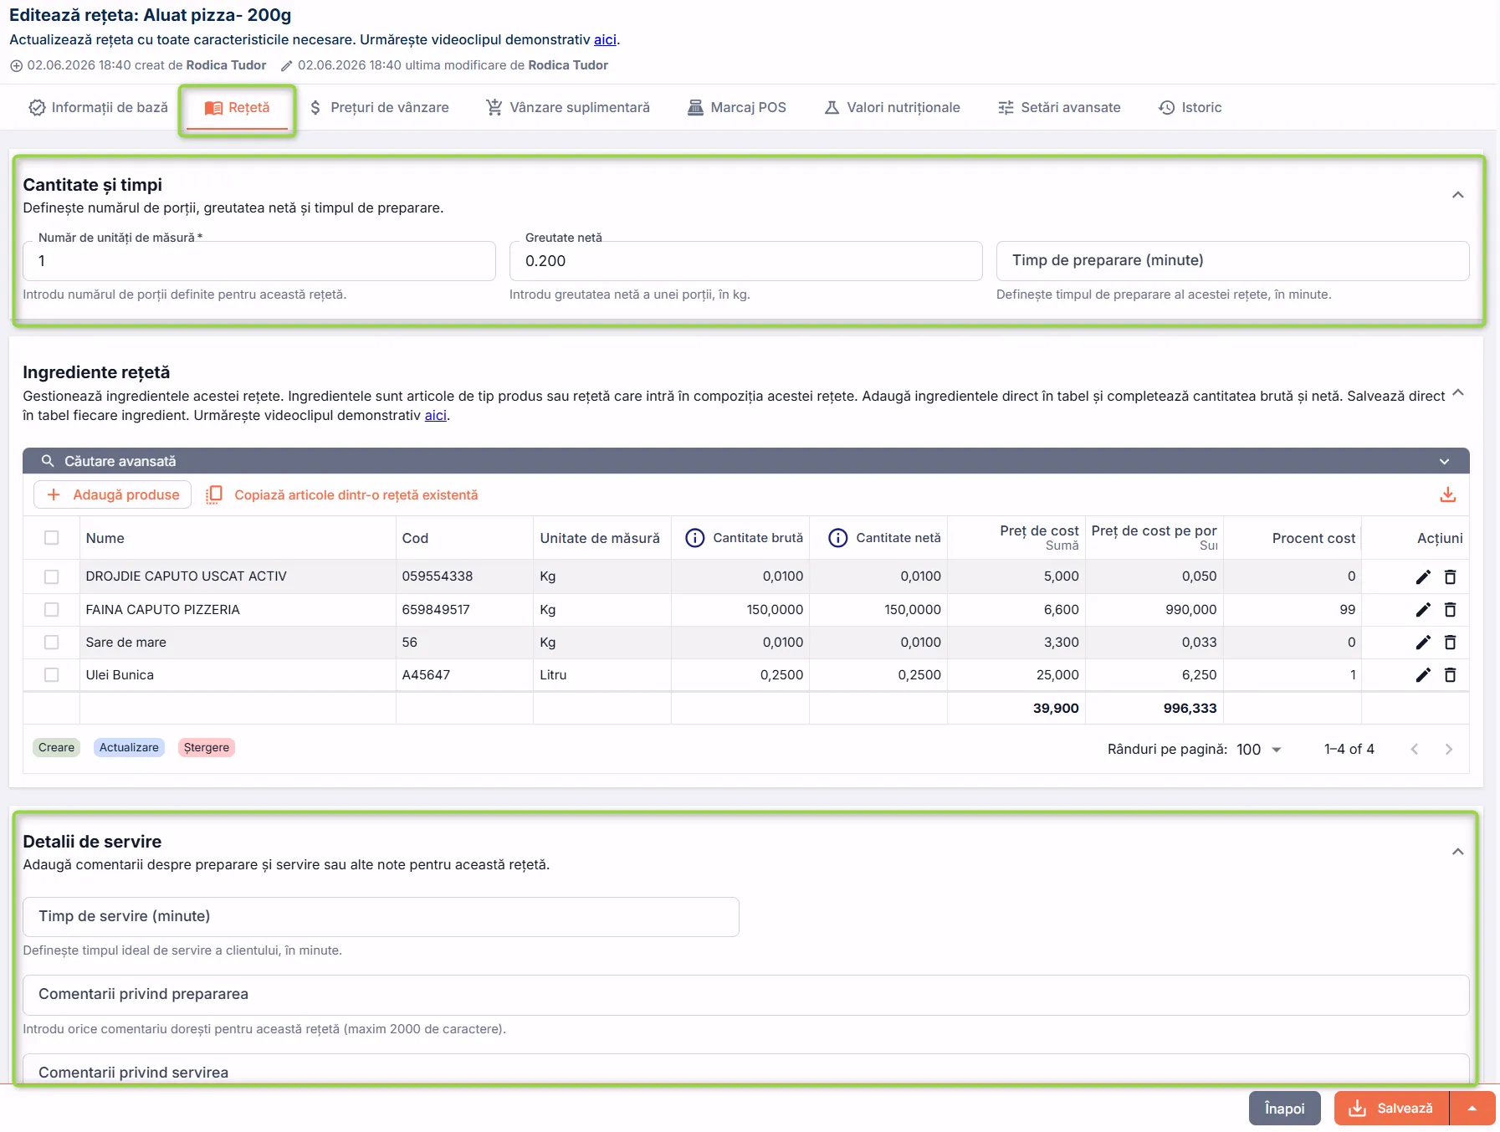This screenshot has width=1500, height=1132.
Task: Tick the DROJDIE CAPUTO USCAT ACTIV checkbox
Action: pyautogui.click(x=52, y=576)
